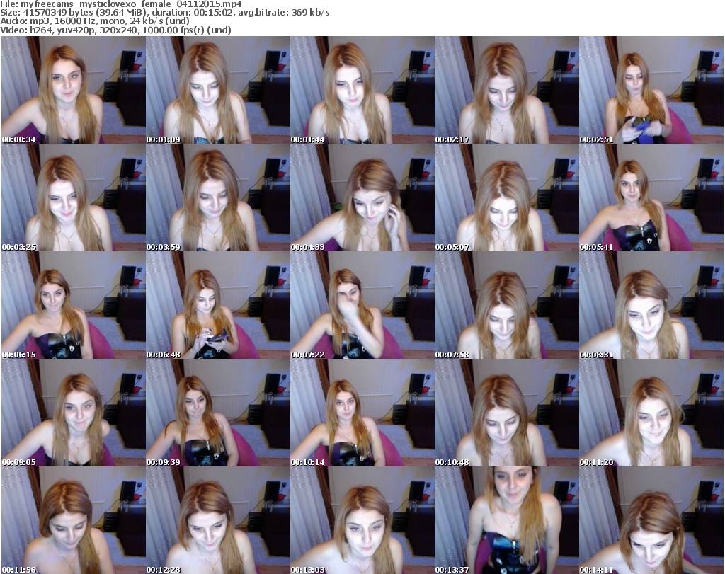Select the thumbnail stamped 00:13:37
This screenshot has height=574, width=725.
point(506,520)
